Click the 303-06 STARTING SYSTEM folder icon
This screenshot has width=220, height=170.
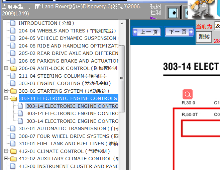(x=13, y=91)
